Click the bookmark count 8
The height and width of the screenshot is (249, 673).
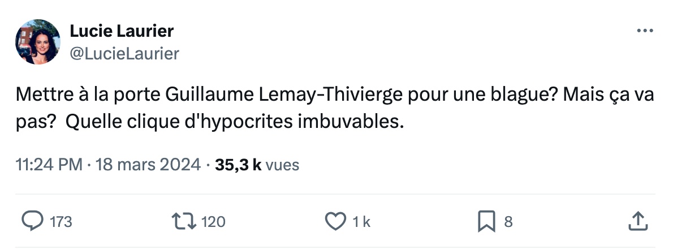[x=508, y=222]
